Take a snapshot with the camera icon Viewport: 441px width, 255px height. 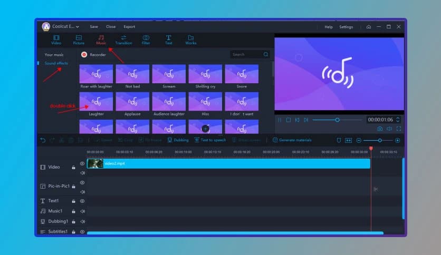pos(379,129)
